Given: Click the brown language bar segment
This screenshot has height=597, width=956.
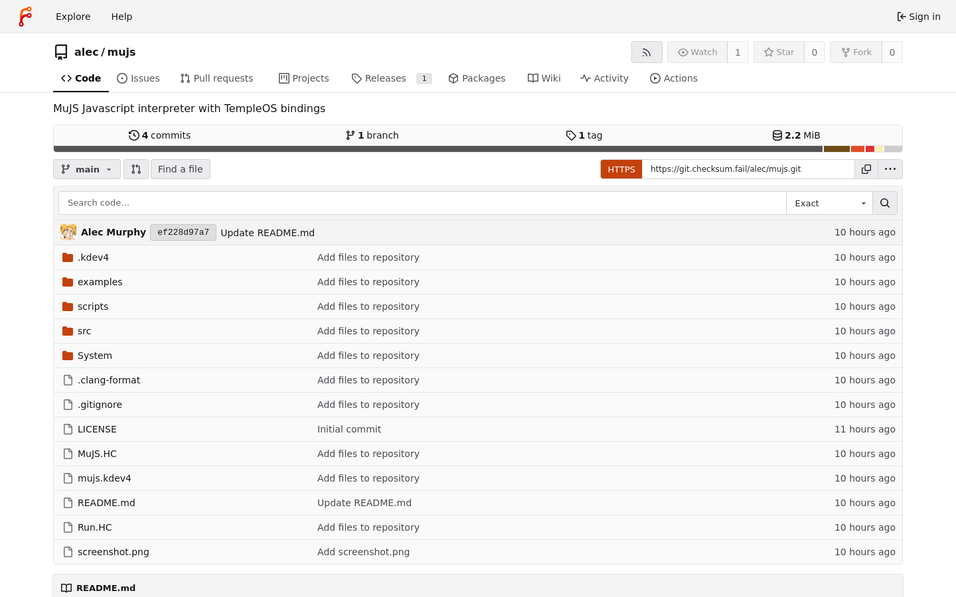Looking at the screenshot, I should pos(837,149).
